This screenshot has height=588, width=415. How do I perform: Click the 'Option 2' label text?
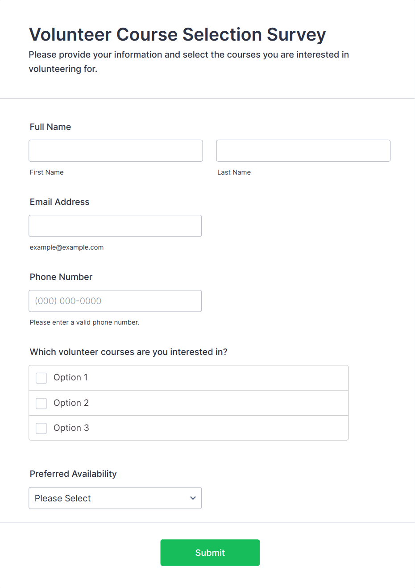click(x=71, y=403)
